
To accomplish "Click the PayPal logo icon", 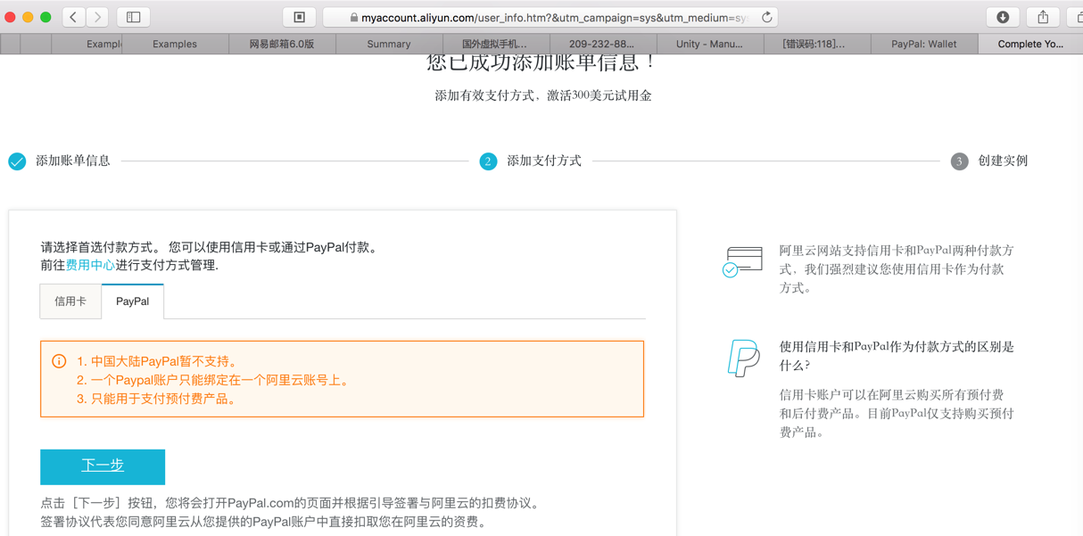I will tap(743, 359).
